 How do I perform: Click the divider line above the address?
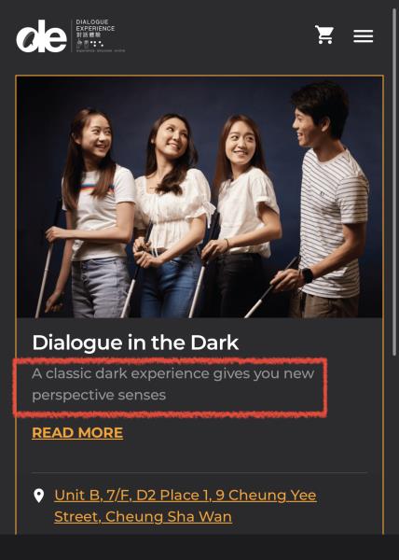pos(199,472)
